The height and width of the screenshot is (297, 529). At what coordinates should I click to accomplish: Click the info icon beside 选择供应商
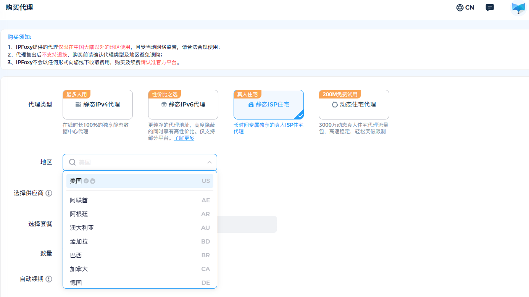(x=49, y=193)
